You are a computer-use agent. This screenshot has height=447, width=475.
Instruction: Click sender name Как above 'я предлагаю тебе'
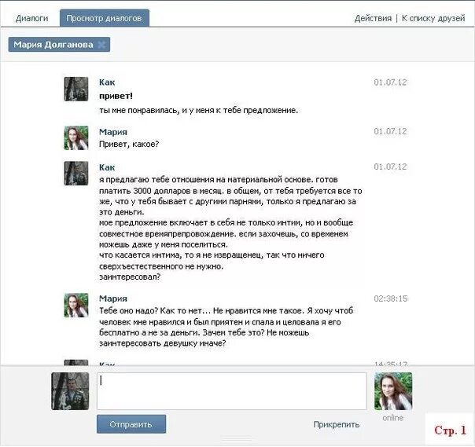107,167
